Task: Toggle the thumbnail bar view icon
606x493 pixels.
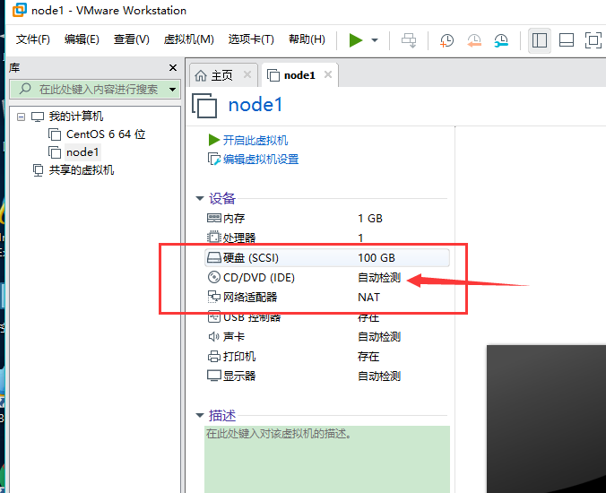Action: pyautogui.click(x=567, y=40)
